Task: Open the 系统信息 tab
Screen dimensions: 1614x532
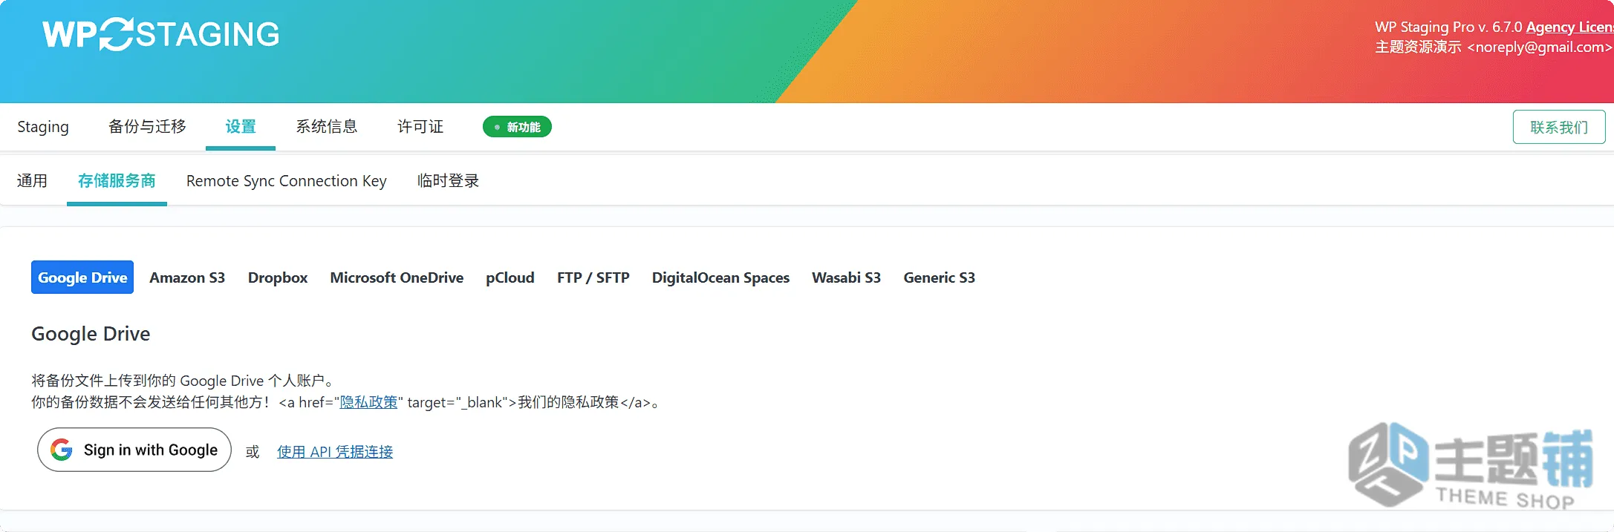Action: tap(327, 127)
